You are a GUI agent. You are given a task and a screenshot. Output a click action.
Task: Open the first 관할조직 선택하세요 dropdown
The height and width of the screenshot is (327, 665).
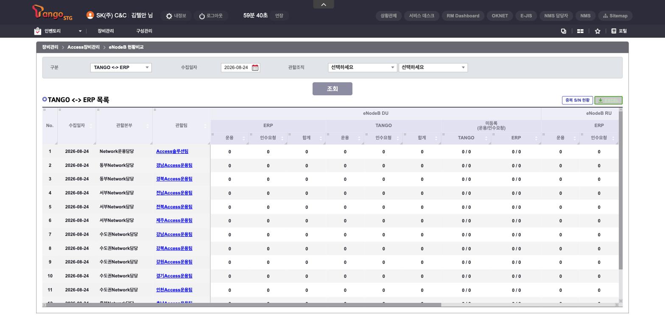362,67
